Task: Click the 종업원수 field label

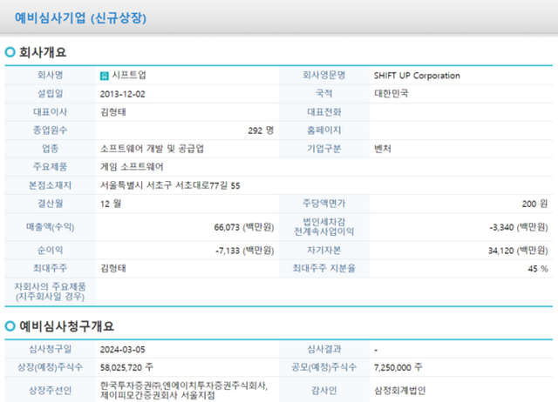Action: click(x=50, y=131)
